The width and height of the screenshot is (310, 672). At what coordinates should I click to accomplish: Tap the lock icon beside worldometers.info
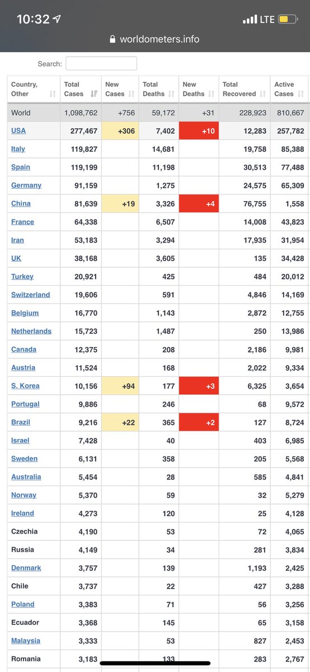pos(113,39)
